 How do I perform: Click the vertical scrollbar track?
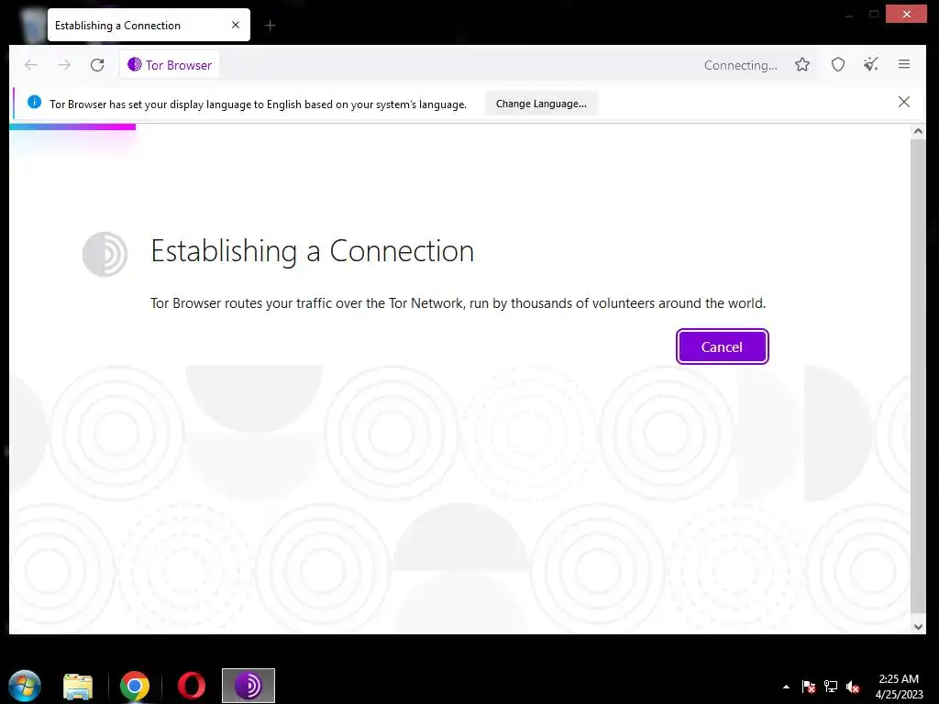(x=918, y=377)
